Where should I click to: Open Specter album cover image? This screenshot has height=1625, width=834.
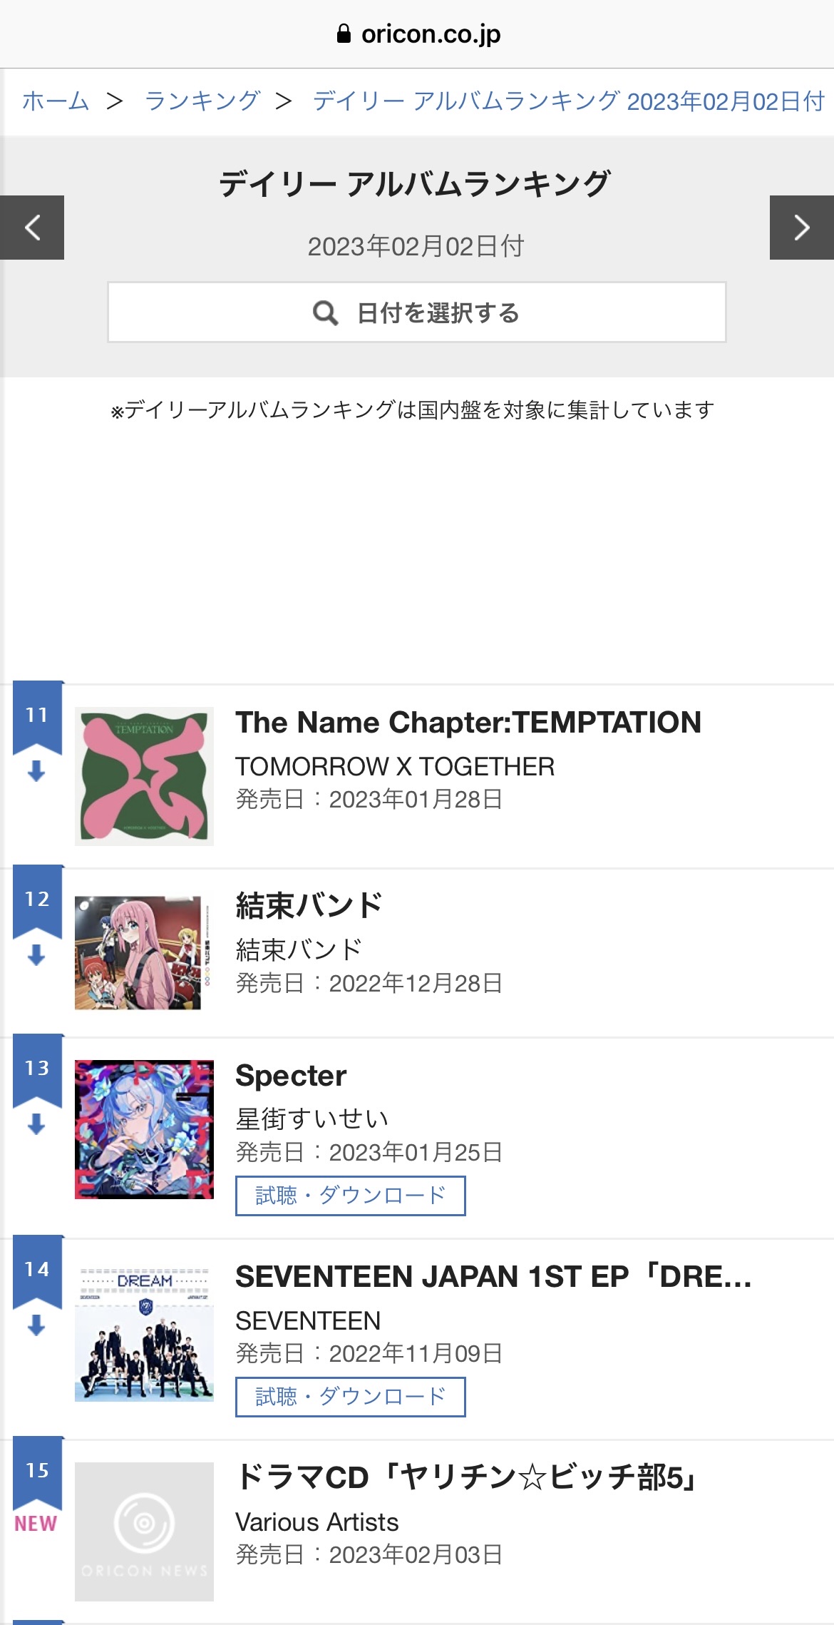144,1129
